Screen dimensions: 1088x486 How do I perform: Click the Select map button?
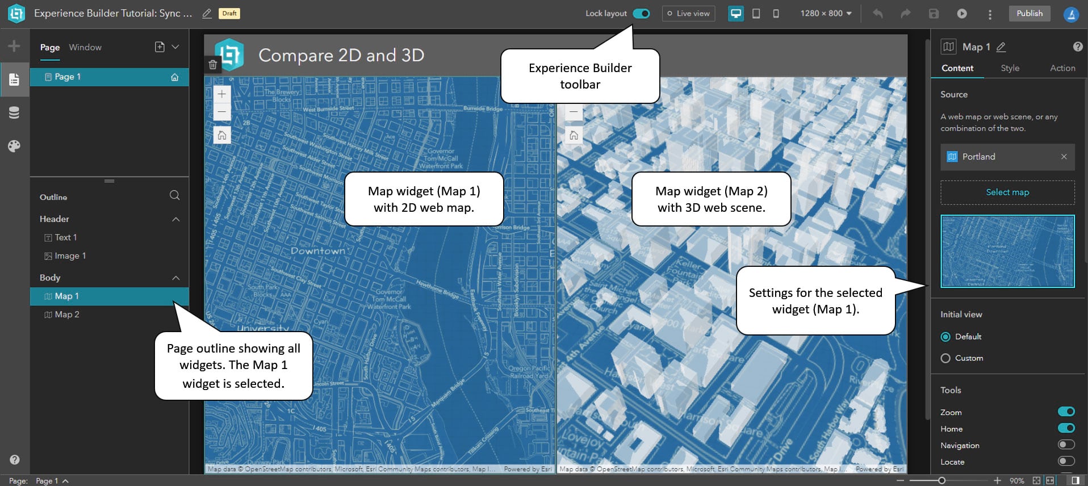(x=1007, y=192)
